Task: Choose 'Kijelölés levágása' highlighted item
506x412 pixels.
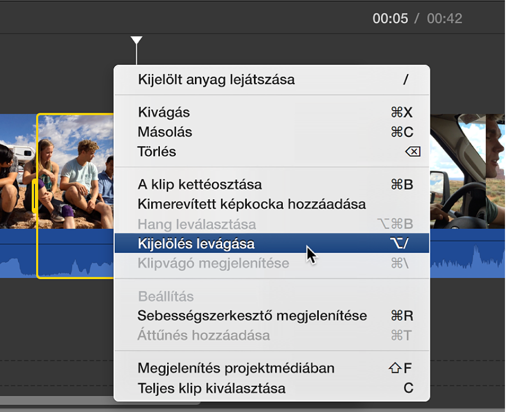Action: [x=196, y=243]
